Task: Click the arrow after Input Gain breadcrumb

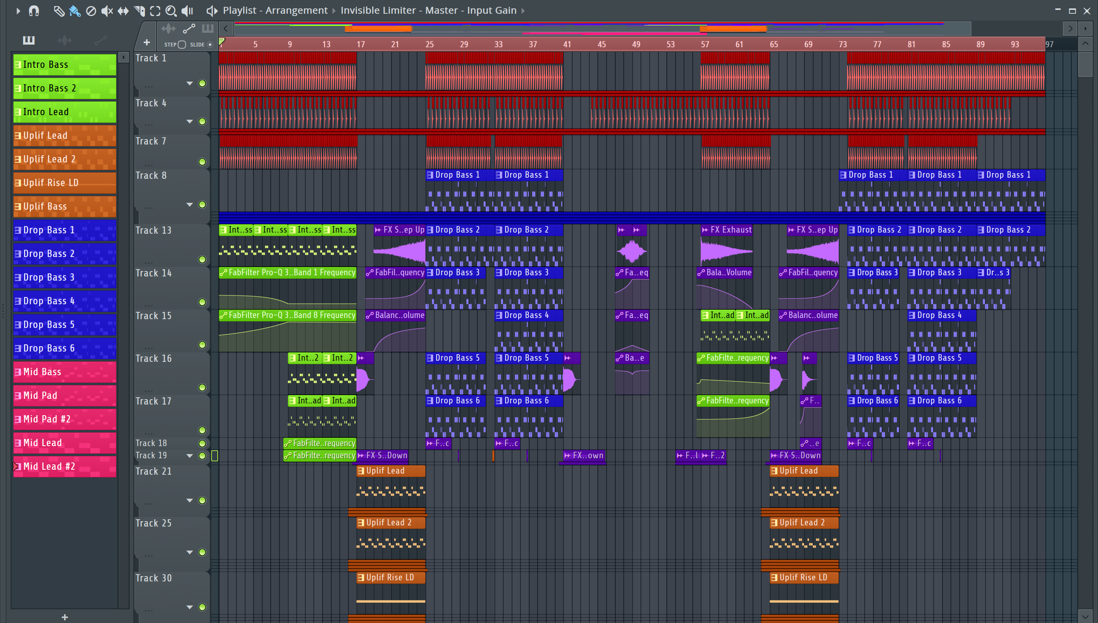Action: point(523,11)
